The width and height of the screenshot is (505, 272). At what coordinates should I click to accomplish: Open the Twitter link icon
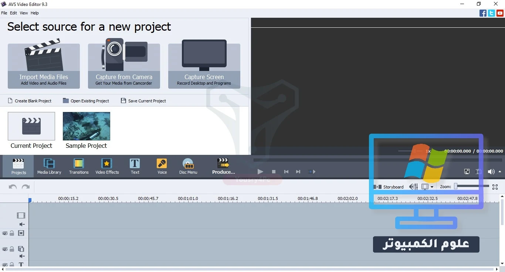pos(491,13)
